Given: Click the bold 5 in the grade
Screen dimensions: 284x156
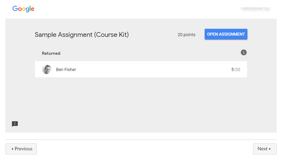Looking at the screenshot, I should pyautogui.click(x=232, y=70).
